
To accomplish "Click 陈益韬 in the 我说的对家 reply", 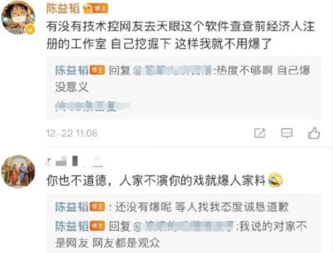I will pos(72,226).
